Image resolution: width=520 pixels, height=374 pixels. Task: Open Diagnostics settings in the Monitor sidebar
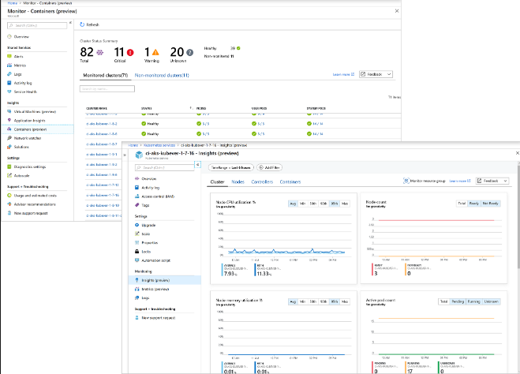(x=30, y=166)
